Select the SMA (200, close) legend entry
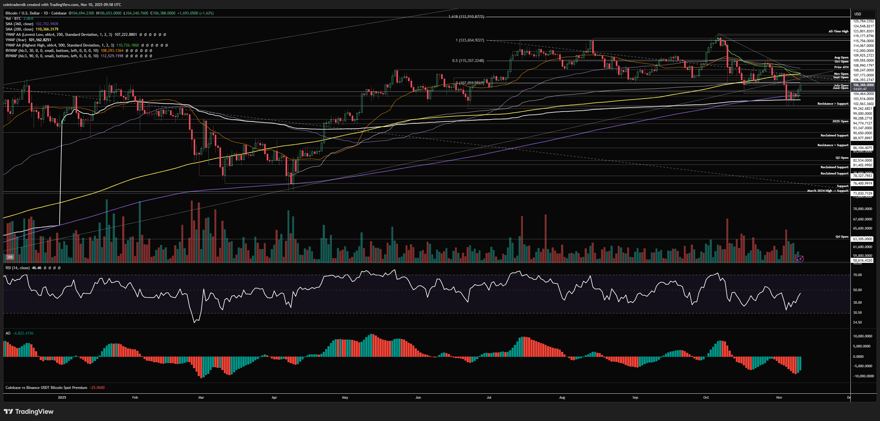Image resolution: width=880 pixels, height=421 pixels. [19, 29]
